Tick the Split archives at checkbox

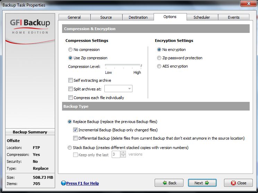[x=70, y=89]
